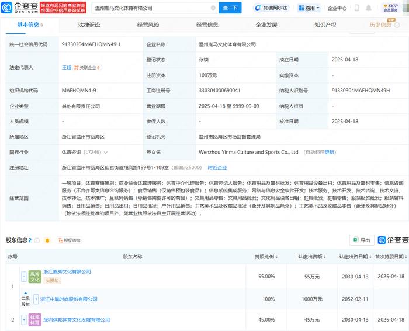
Task: Click the 关联企业 6 badge
Action: tap(87, 68)
